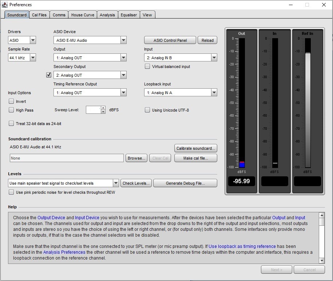Open the Sample Rate dropdown showing 44.1 kHz

[22, 57]
